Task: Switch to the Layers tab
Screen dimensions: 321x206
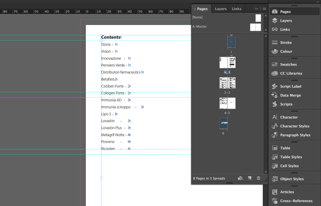Action: coord(221,9)
